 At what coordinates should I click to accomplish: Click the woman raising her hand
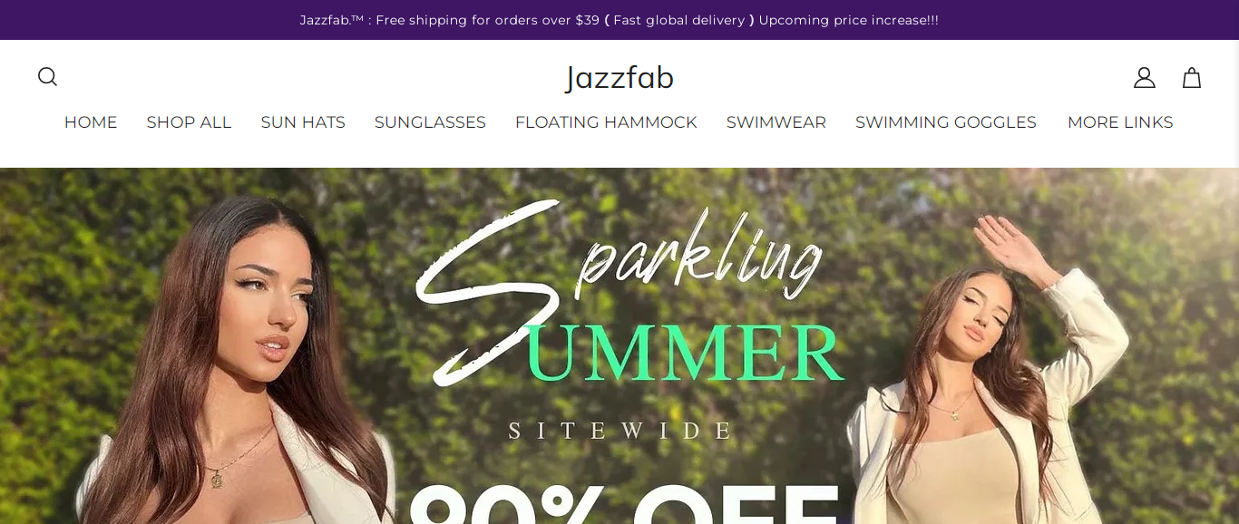[x=989, y=381]
